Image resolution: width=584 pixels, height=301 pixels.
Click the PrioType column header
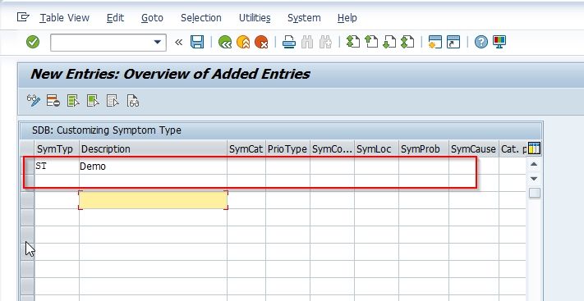[287, 148]
